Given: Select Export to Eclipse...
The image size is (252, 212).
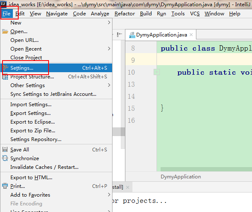Looking at the screenshot, I should click(56, 122).
